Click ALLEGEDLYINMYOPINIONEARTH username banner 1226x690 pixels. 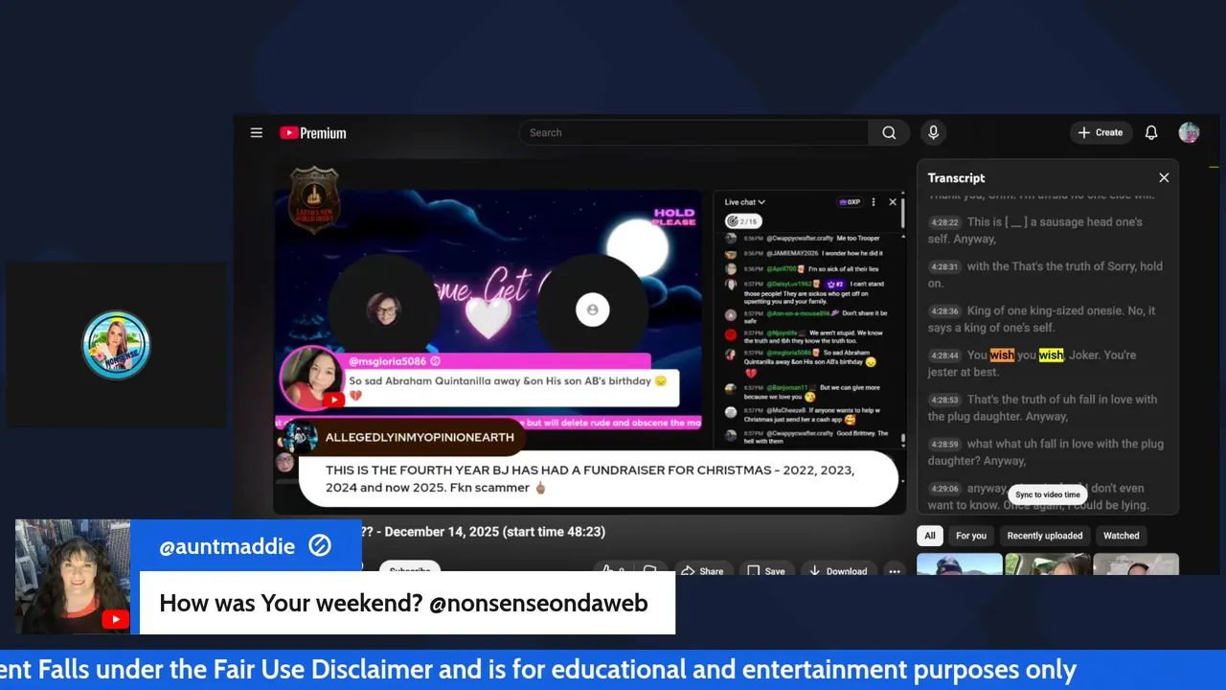click(x=420, y=437)
